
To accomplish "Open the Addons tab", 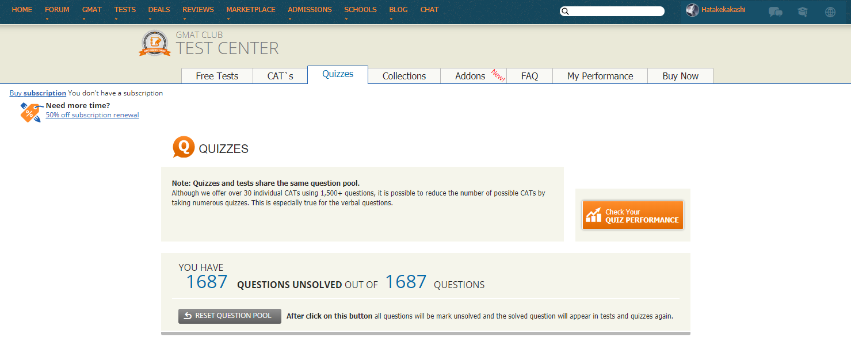I will [474, 76].
